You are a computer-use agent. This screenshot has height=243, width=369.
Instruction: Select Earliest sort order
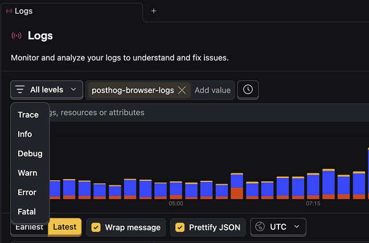click(29, 228)
